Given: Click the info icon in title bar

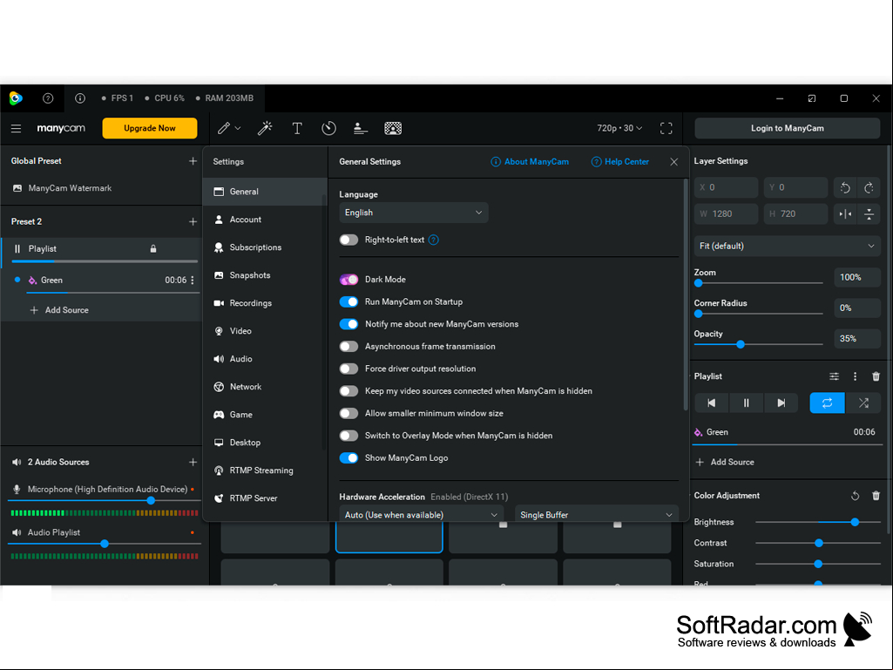Looking at the screenshot, I should click(80, 98).
